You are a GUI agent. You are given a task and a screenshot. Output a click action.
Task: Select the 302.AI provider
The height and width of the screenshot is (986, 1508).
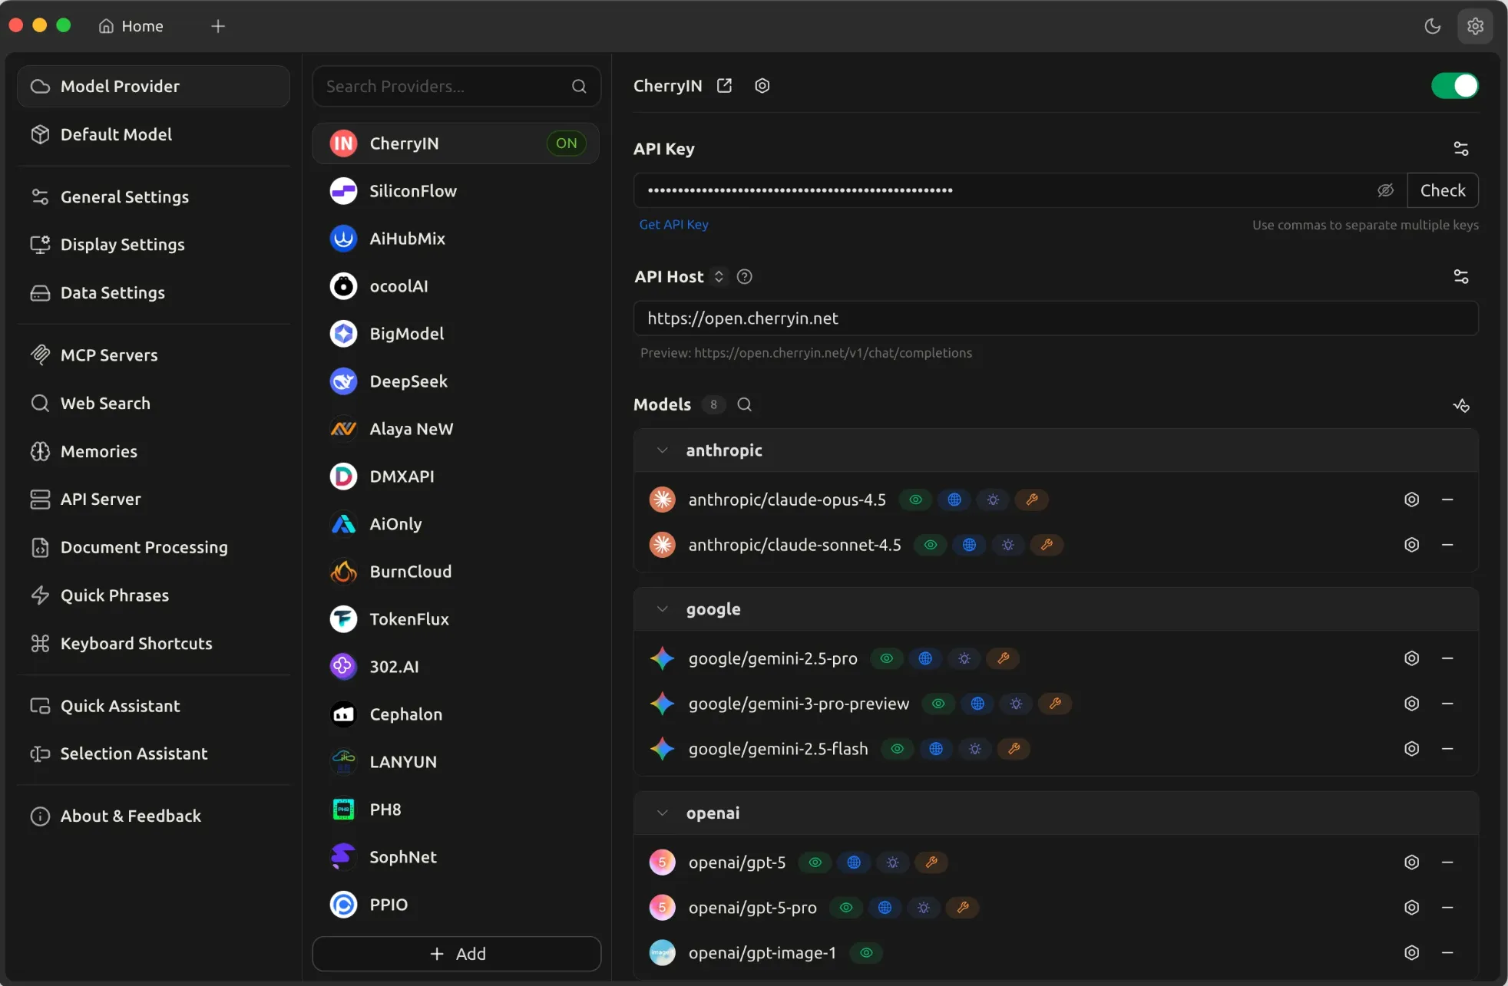pos(456,667)
